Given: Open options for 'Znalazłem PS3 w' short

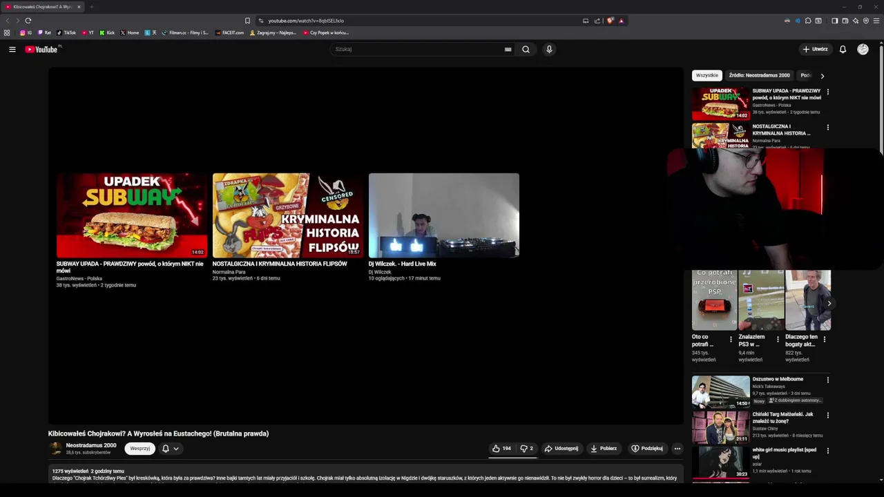Looking at the screenshot, I should click(x=778, y=340).
